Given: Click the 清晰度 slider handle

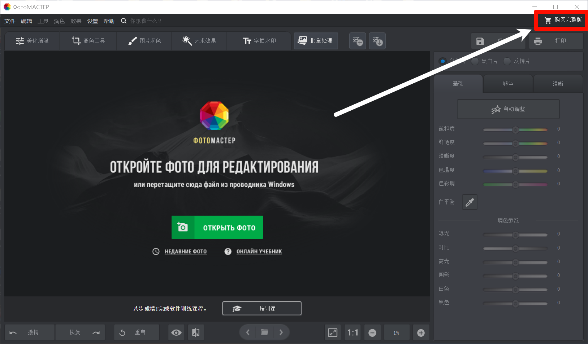Looking at the screenshot, I should click(515, 157).
